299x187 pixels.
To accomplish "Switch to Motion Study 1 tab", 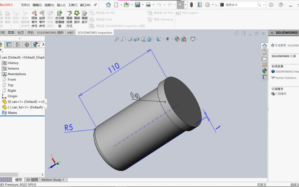I will [53, 180].
